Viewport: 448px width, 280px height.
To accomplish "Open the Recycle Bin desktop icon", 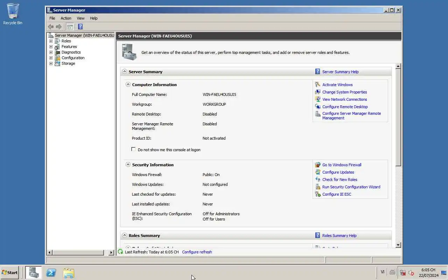I will (13, 14).
